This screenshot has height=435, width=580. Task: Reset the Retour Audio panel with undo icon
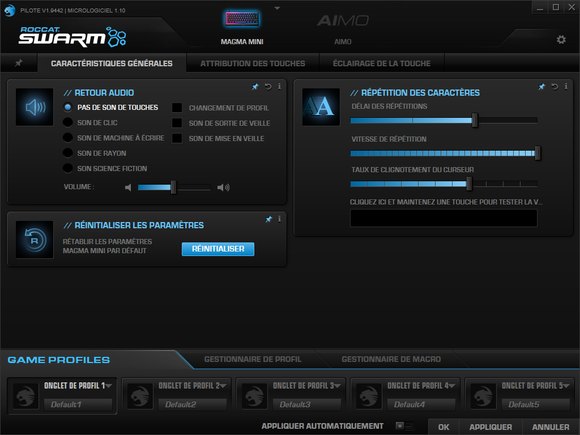(268, 87)
